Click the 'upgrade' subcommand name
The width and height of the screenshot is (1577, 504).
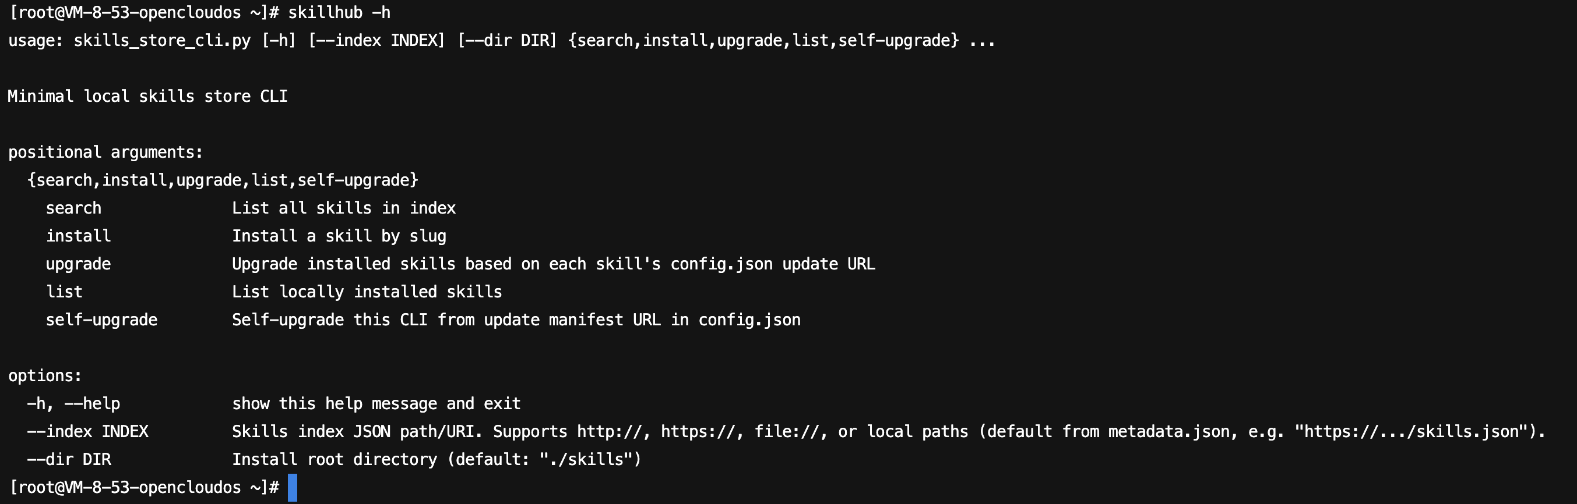coord(78,264)
